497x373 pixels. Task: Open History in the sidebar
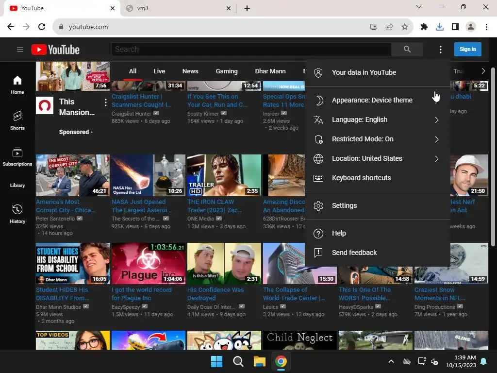point(17,214)
